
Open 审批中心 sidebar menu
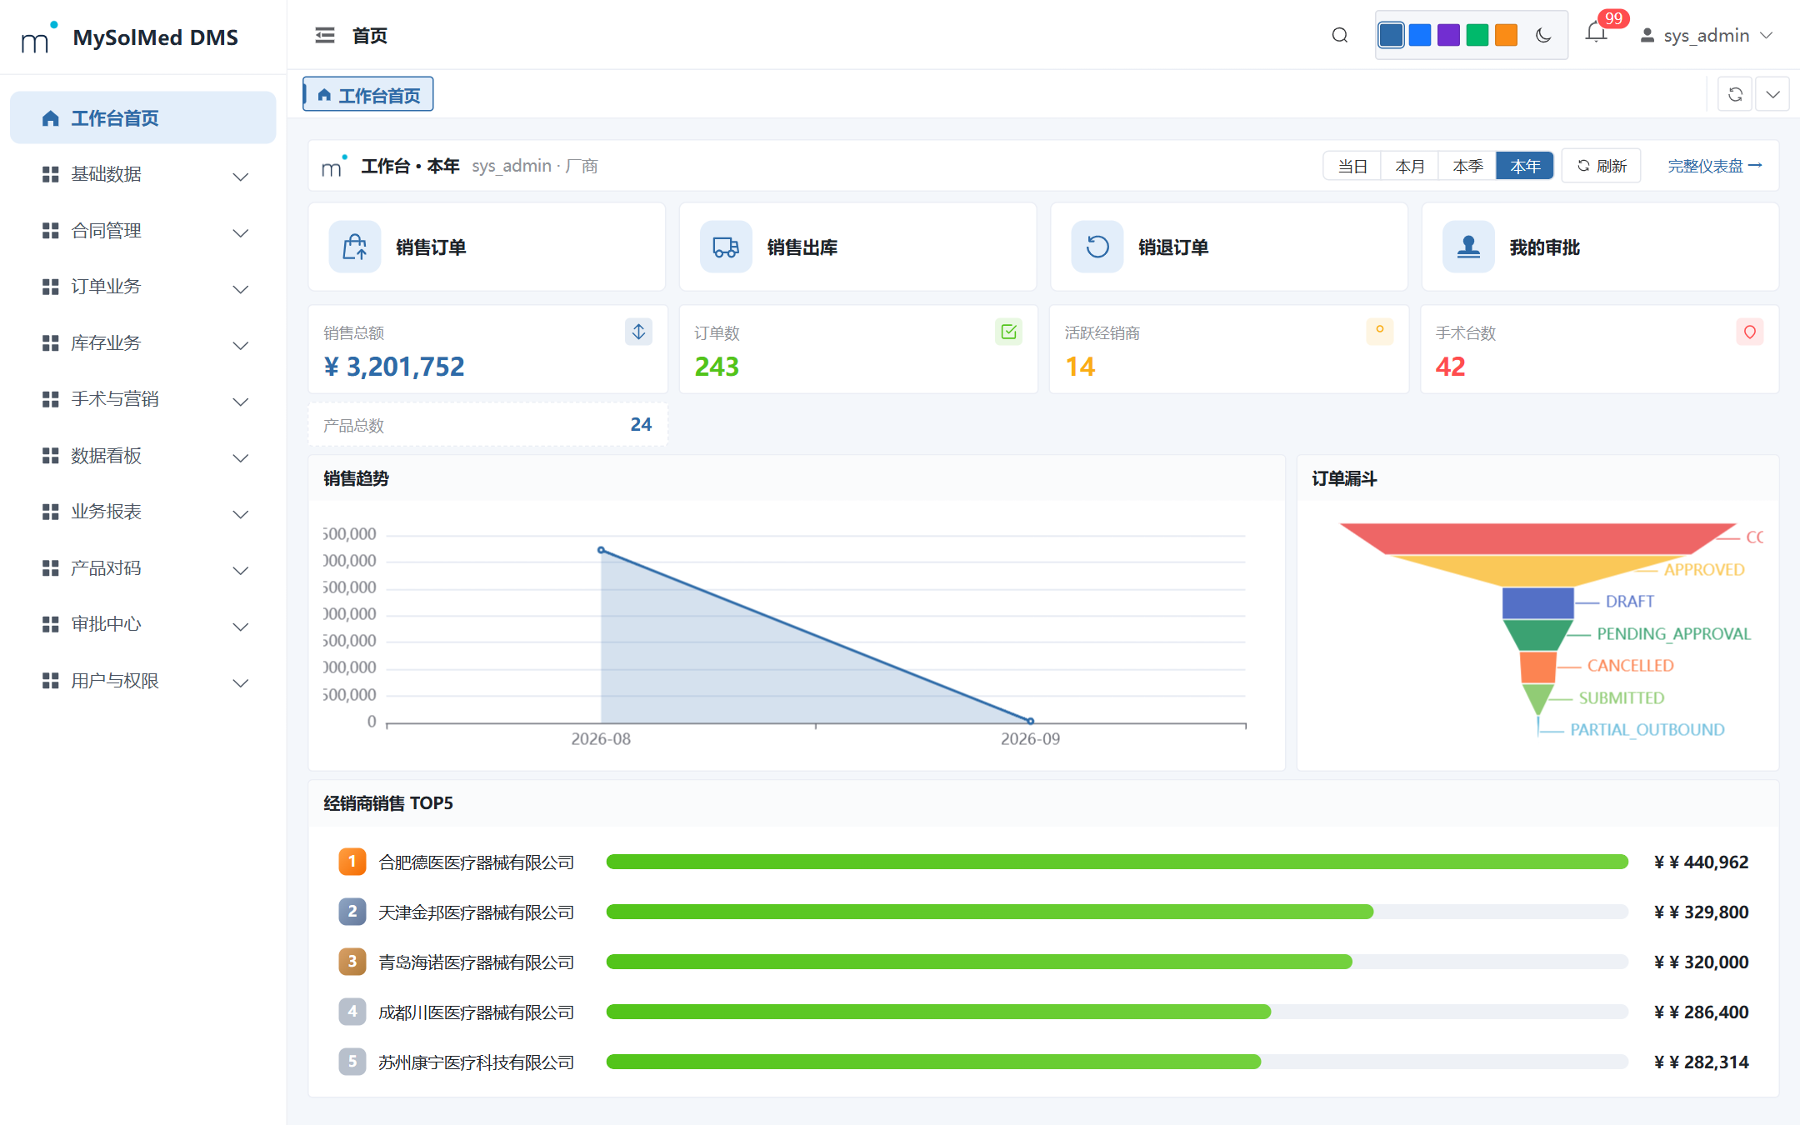pyautogui.click(x=143, y=624)
